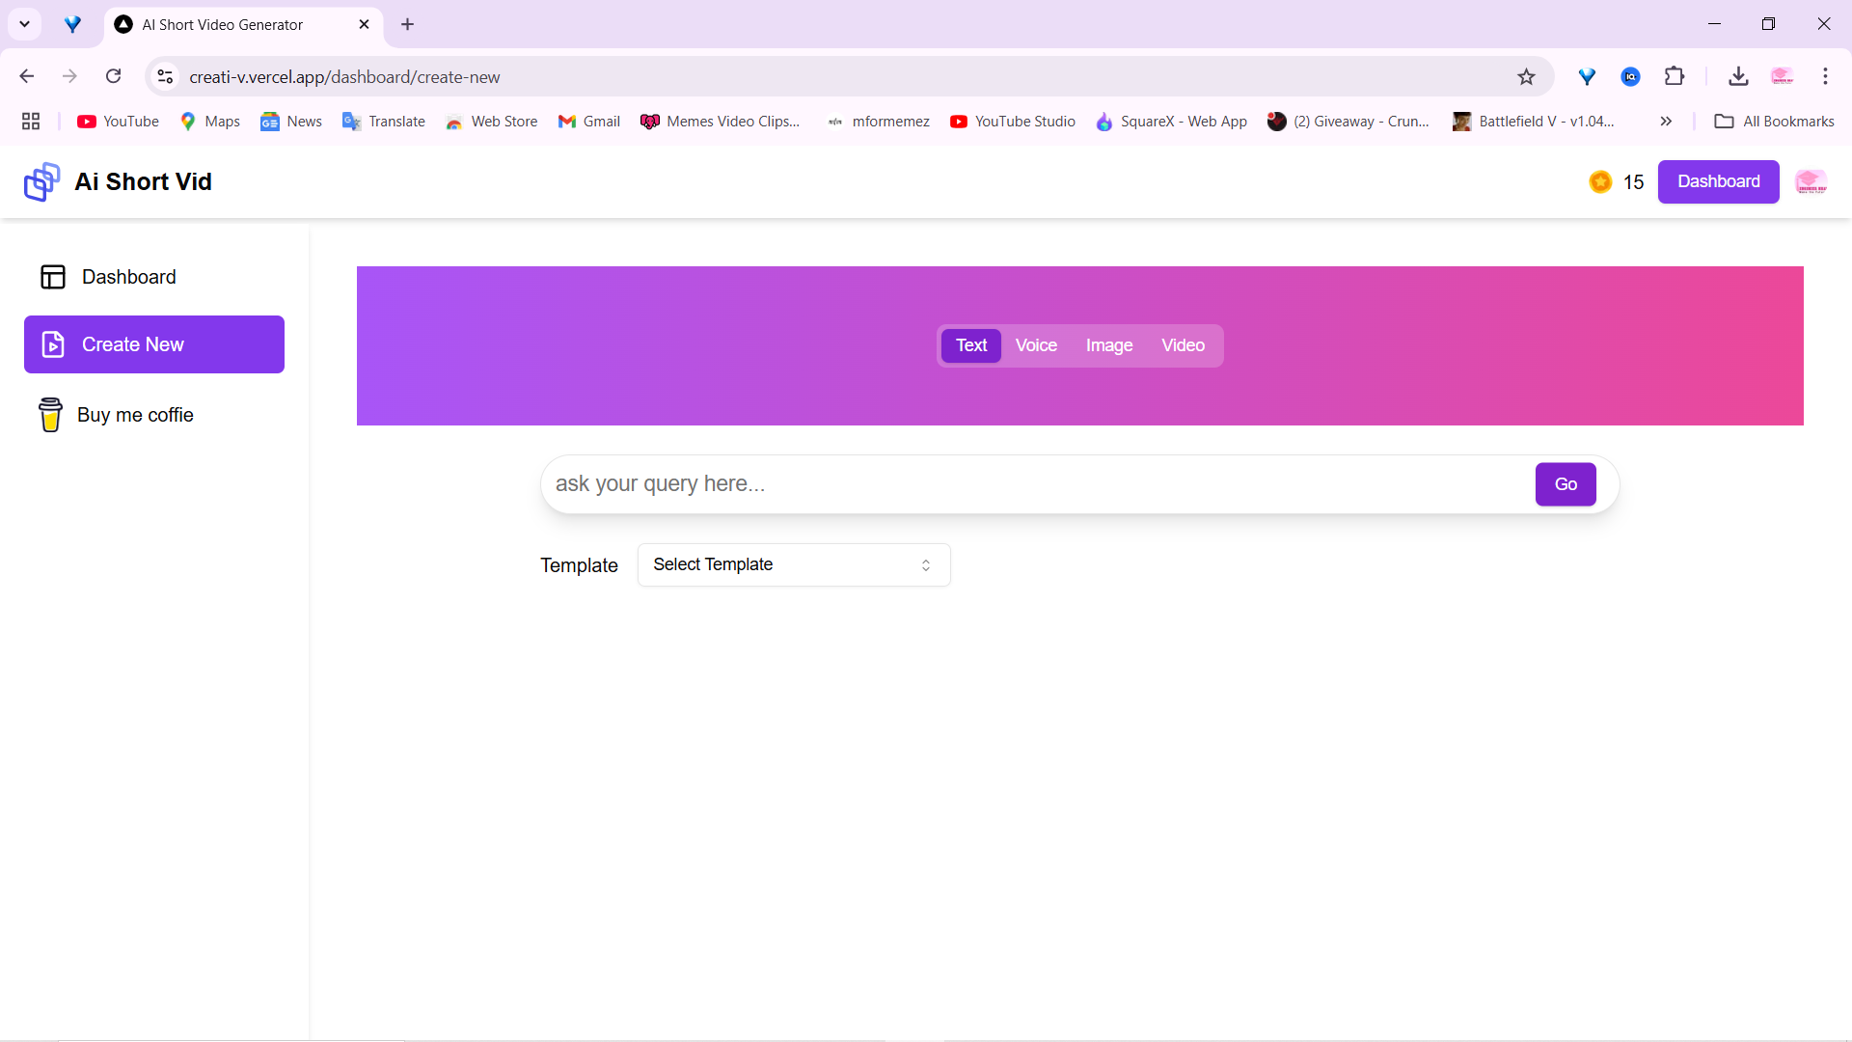Bookmark this page with the star icon

[x=1526, y=77]
